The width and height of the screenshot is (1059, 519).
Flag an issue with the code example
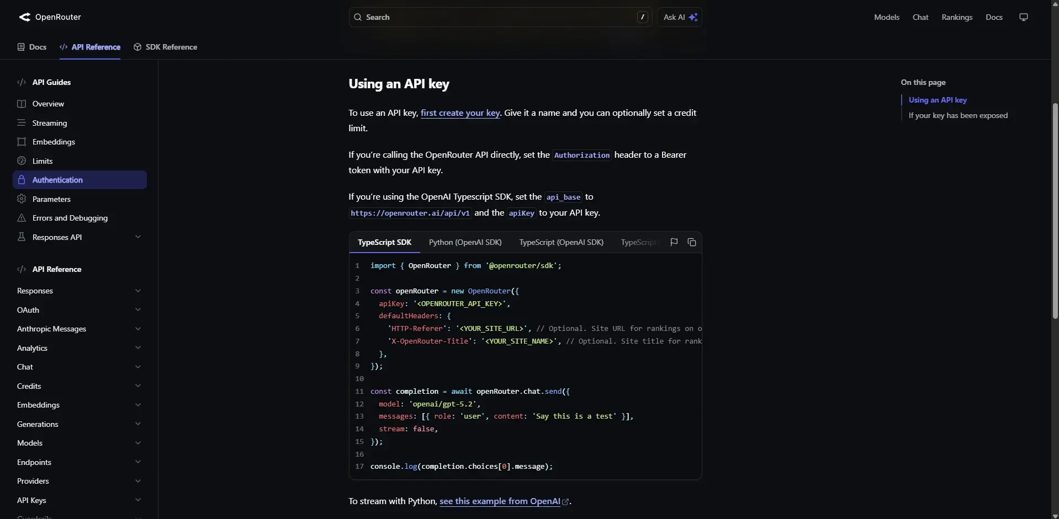[x=674, y=242]
